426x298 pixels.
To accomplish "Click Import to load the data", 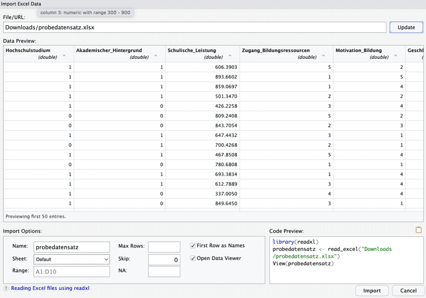I will (x=372, y=290).
